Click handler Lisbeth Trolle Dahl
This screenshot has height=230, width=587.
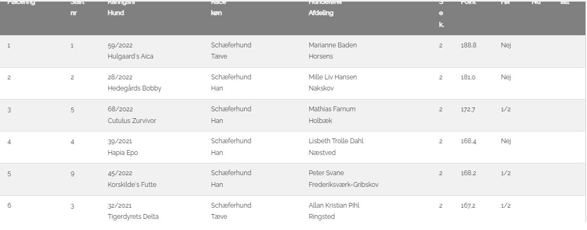click(336, 141)
